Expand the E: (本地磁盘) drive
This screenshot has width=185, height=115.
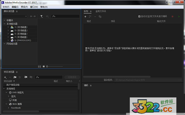[x=8, y=34]
